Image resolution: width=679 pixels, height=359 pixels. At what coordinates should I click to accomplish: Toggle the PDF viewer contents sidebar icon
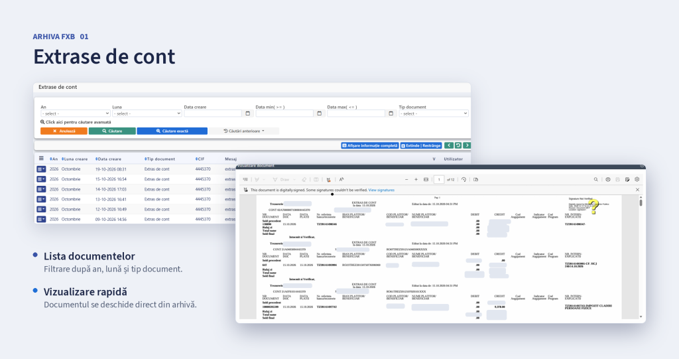coord(245,179)
